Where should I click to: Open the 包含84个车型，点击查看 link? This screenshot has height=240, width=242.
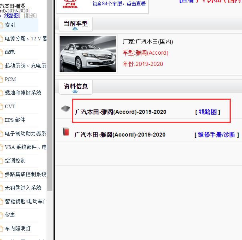119,4
